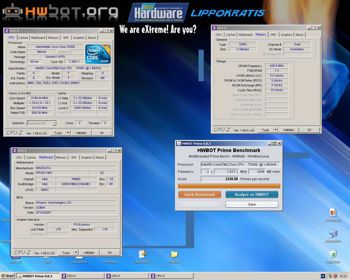The width and height of the screenshot is (350, 280).
Task: Click the Score field showing 2248.00
Action: point(220,179)
